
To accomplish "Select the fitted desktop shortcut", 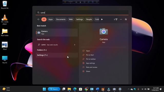I will [5, 46].
